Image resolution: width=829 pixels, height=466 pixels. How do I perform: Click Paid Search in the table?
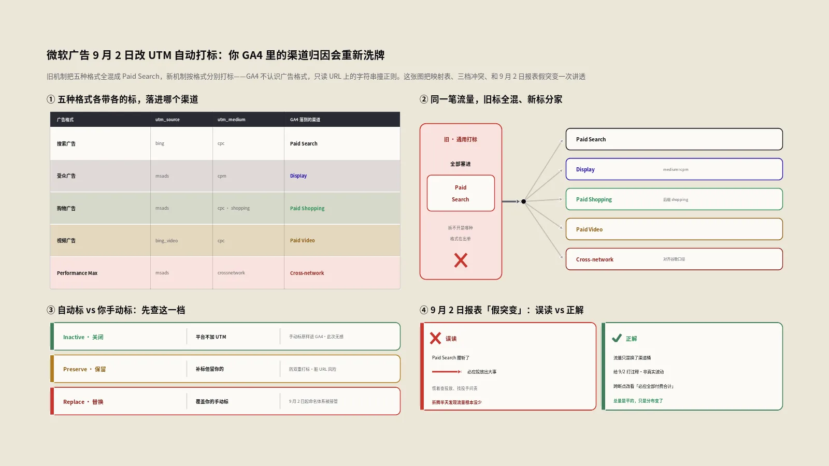(x=304, y=144)
